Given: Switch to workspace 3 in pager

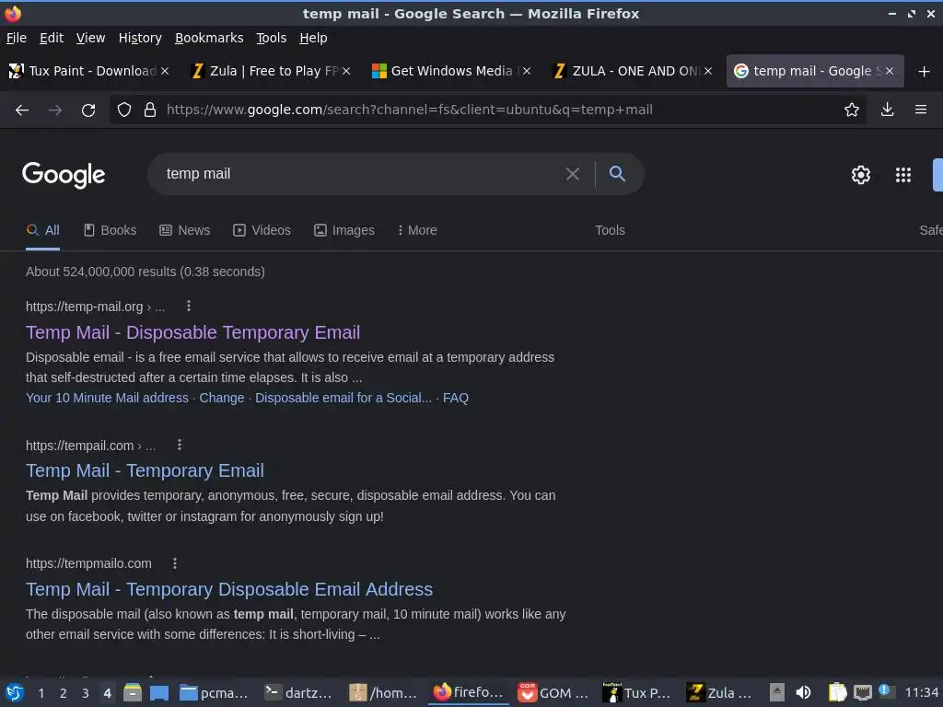Looking at the screenshot, I should pos(86,693).
